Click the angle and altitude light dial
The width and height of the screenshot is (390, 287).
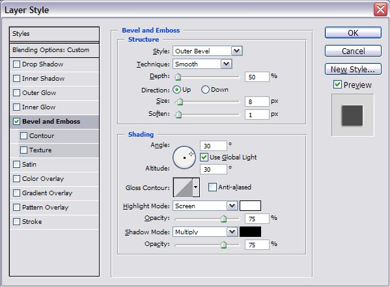[184, 157]
